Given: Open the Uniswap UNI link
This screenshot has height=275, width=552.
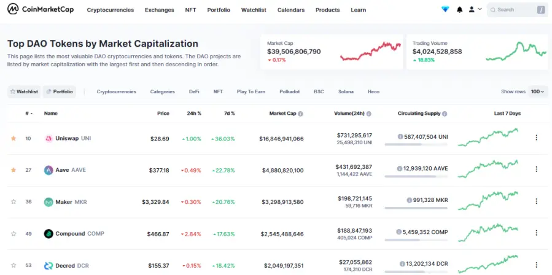Looking at the screenshot, I should (73, 138).
